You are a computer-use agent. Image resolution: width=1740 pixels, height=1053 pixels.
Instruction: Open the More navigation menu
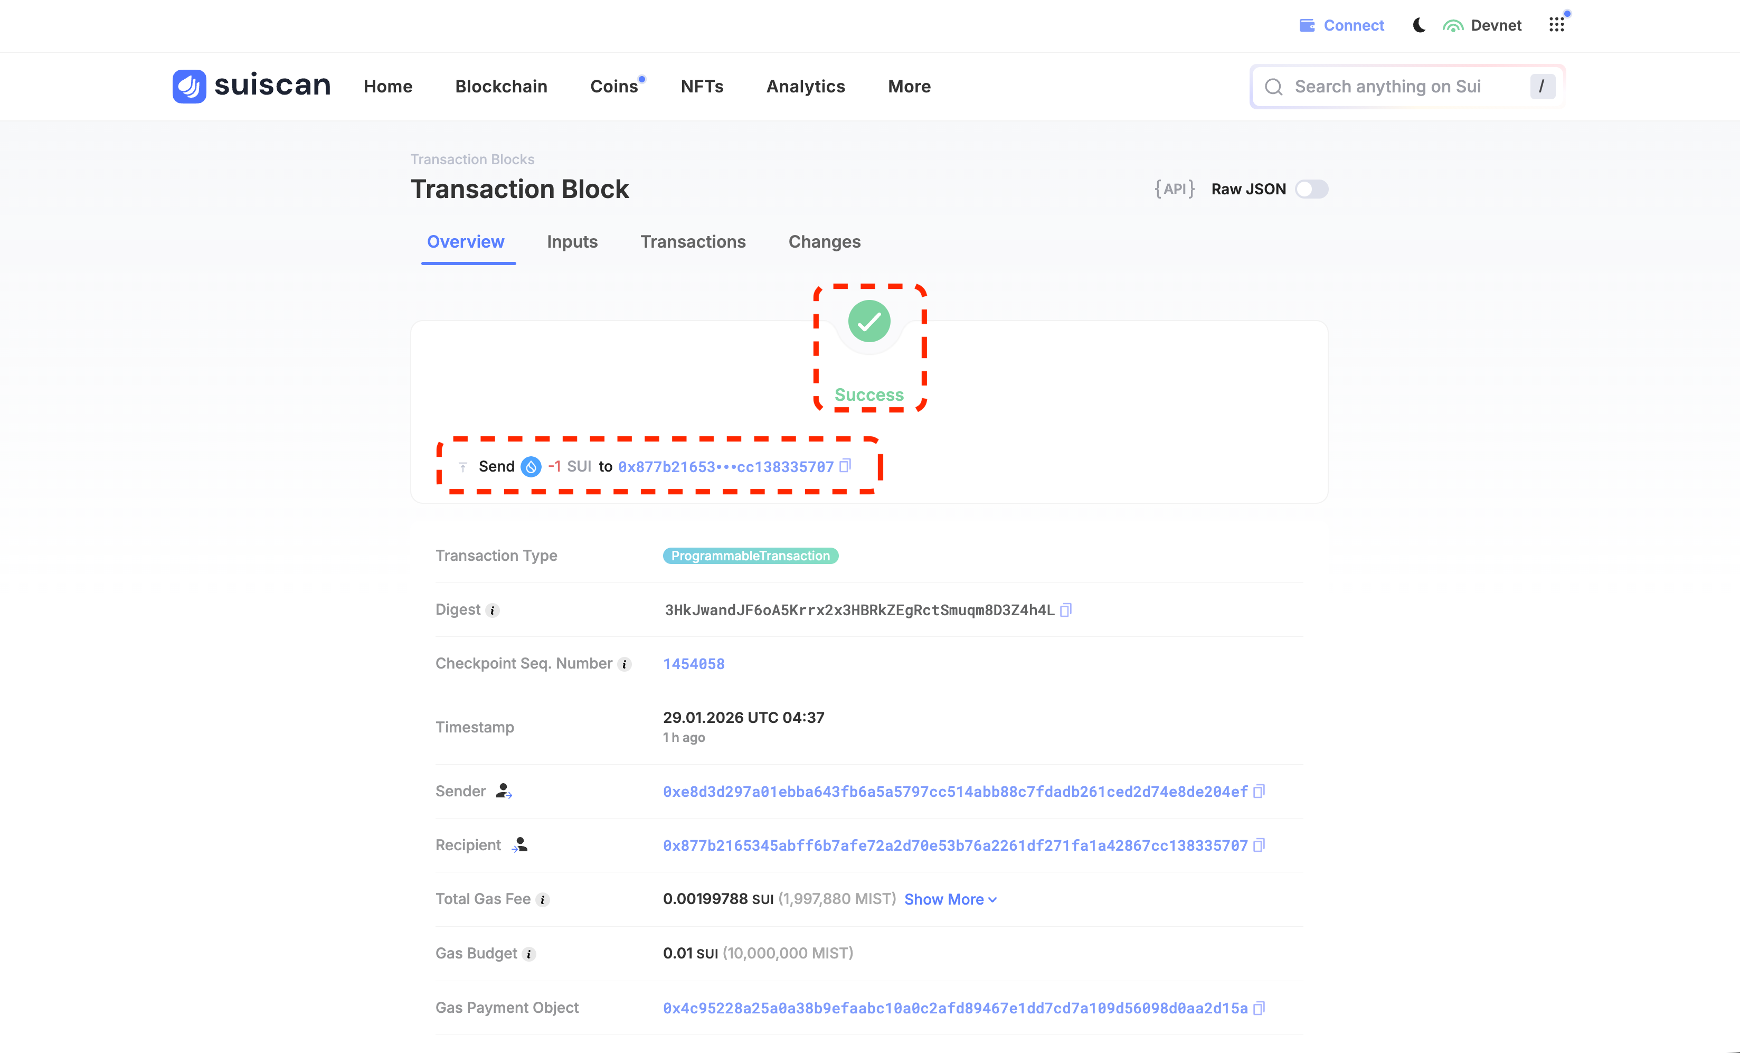tap(909, 86)
